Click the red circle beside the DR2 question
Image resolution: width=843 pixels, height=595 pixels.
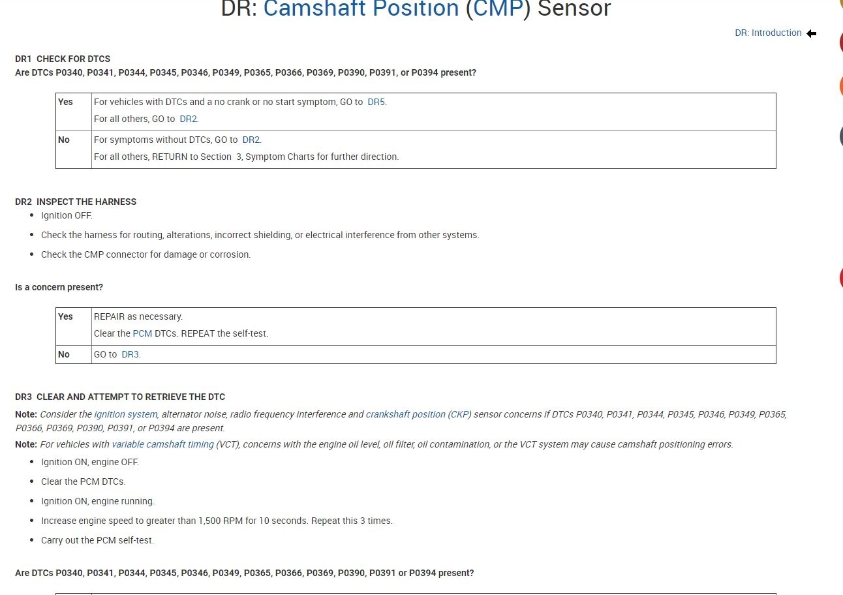[840, 278]
